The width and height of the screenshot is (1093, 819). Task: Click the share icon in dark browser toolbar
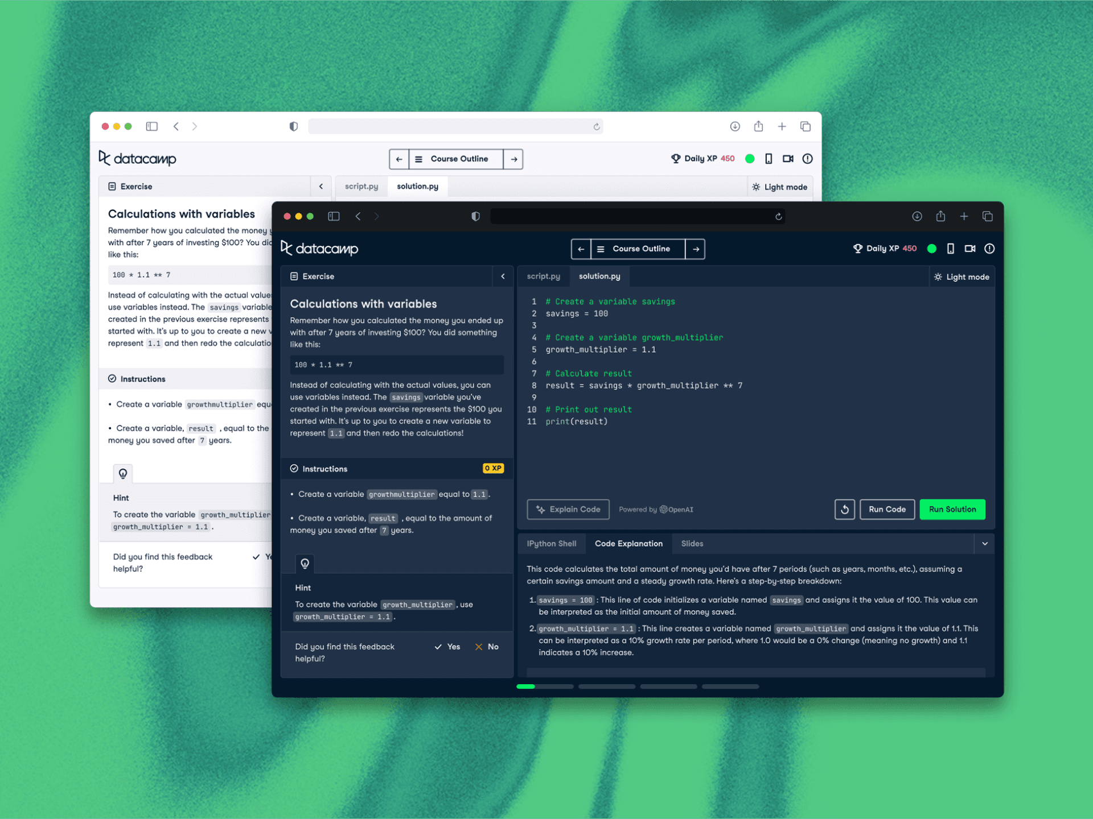(x=940, y=216)
